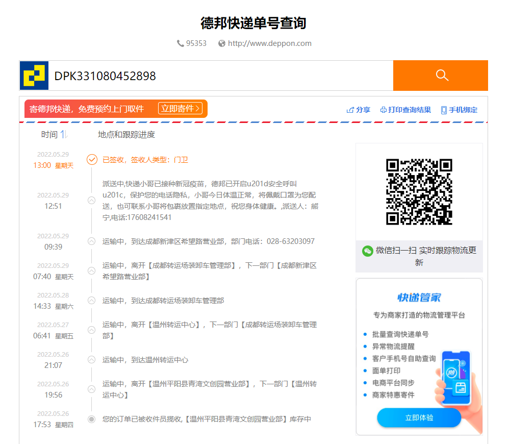The width and height of the screenshot is (509, 444).
Task: Click the green WeChat icon below the QR code
Action: tap(367, 251)
